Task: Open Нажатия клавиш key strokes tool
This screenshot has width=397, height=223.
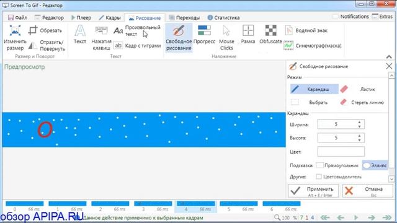Action: tap(101, 37)
